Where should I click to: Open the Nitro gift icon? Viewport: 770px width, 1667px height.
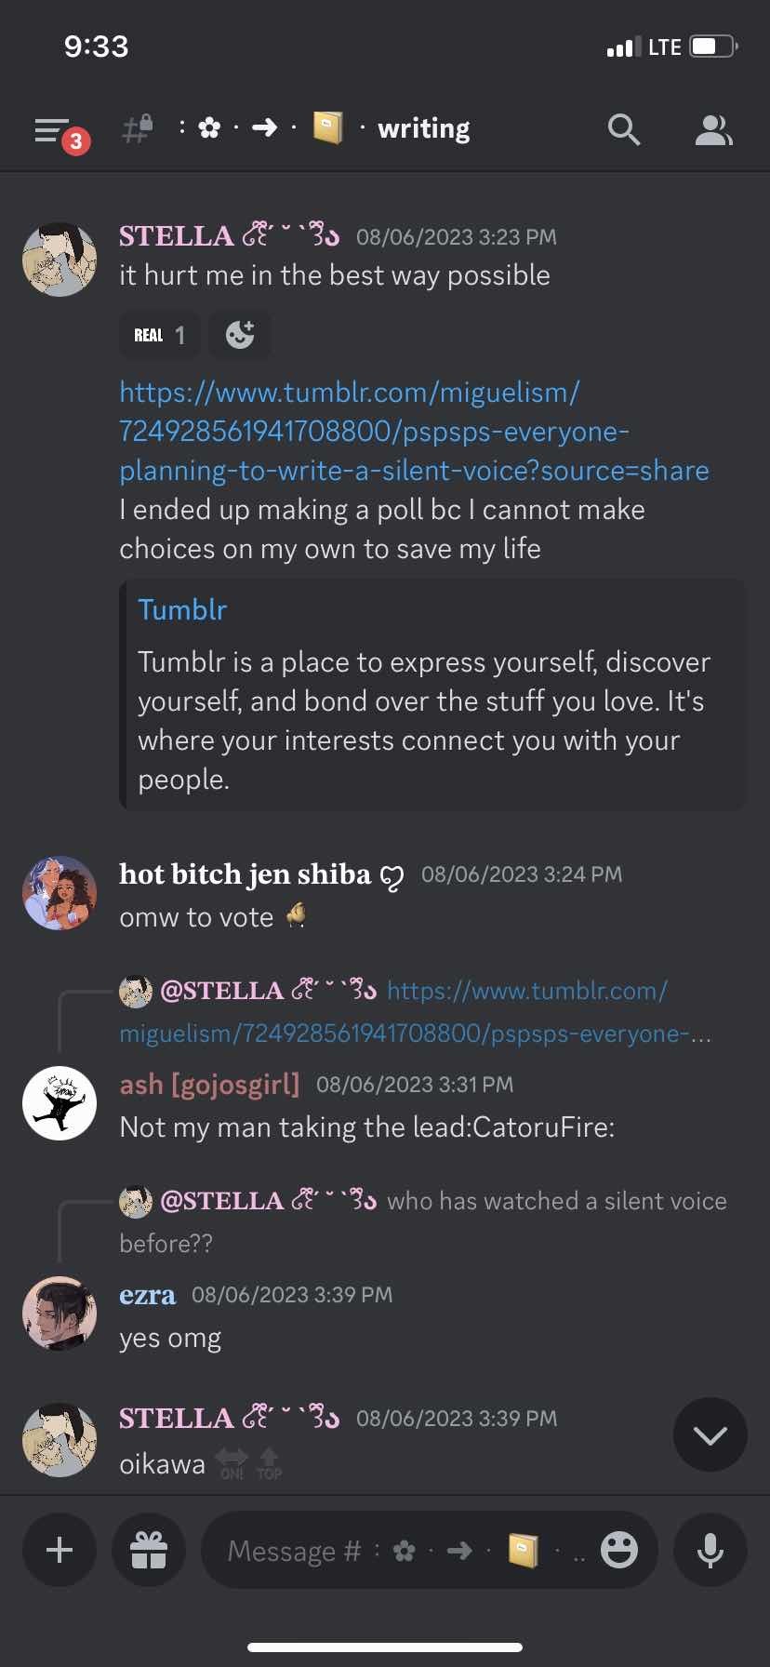click(x=149, y=1550)
